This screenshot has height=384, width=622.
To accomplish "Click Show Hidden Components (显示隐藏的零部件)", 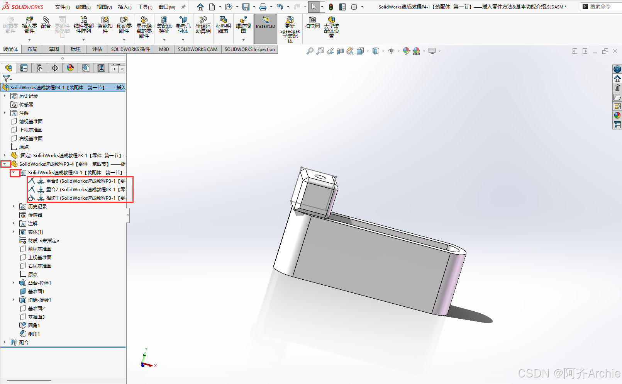I will coord(144,27).
